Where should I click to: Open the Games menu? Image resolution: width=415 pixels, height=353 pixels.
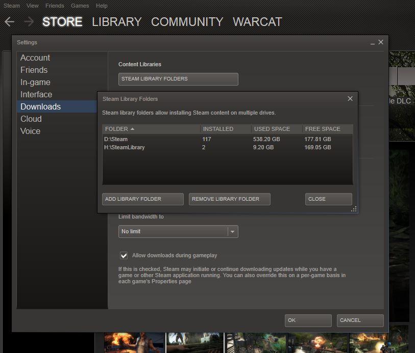click(x=80, y=6)
